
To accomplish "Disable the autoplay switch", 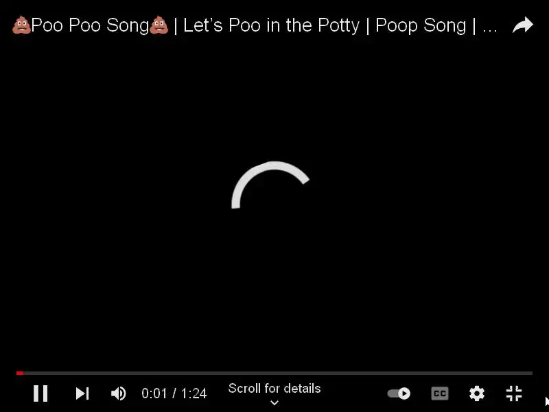I will pyautogui.click(x=399, y=393).
